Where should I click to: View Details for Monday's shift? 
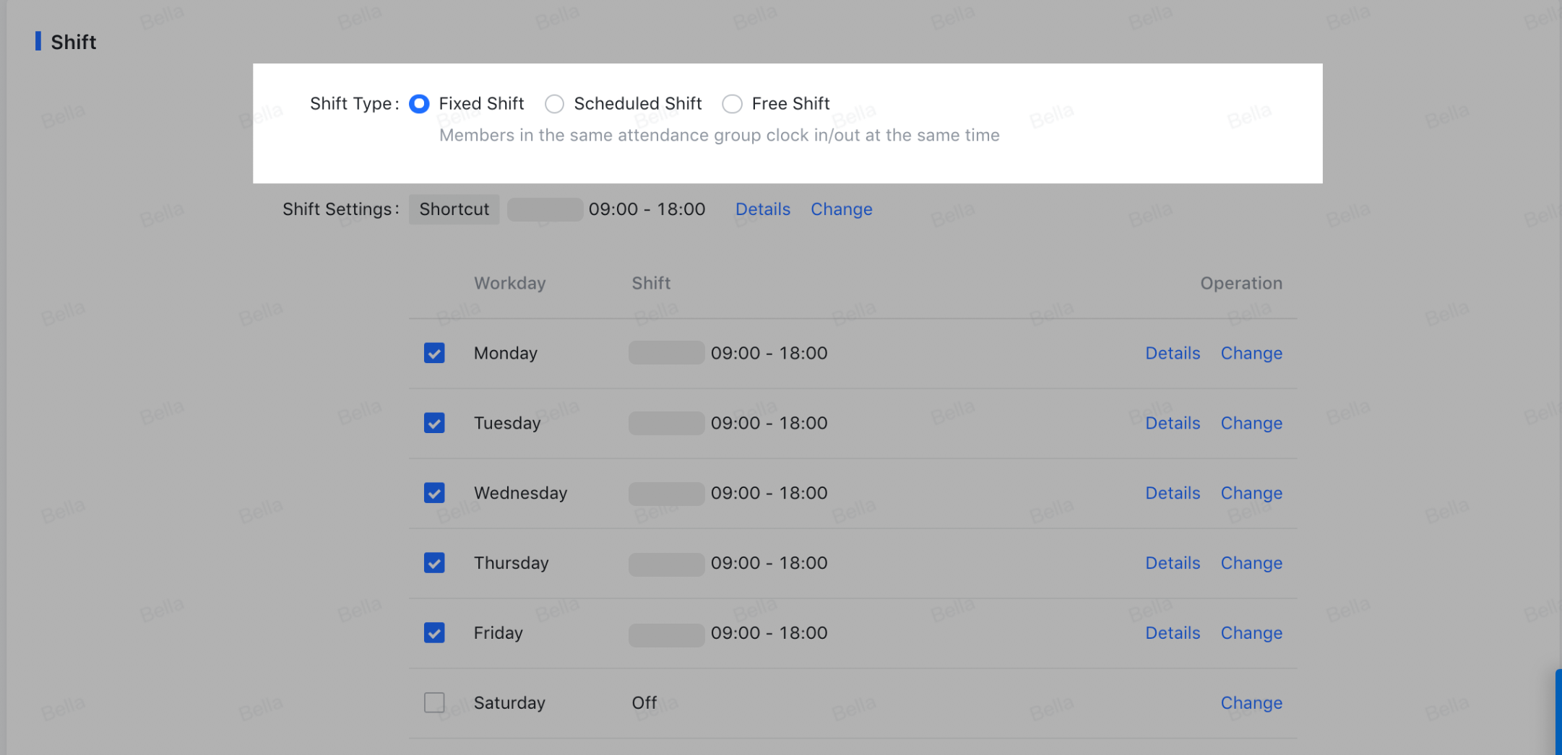[1172, 353]
